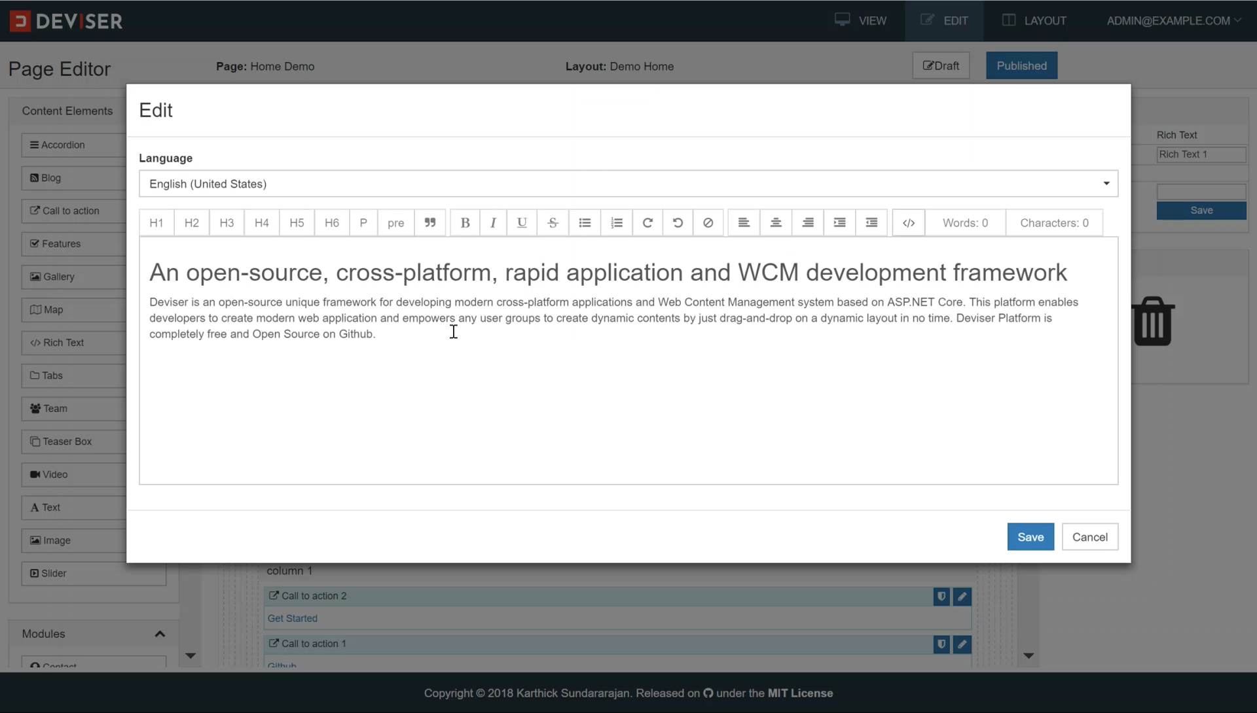The image size is (1257, 713).
Task: Save the rich text edits
Action: coord(1030,537)
